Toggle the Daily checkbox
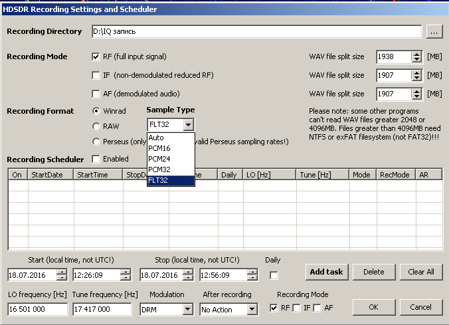The height and width of the screenshot is (325, 449). [274, 275]
